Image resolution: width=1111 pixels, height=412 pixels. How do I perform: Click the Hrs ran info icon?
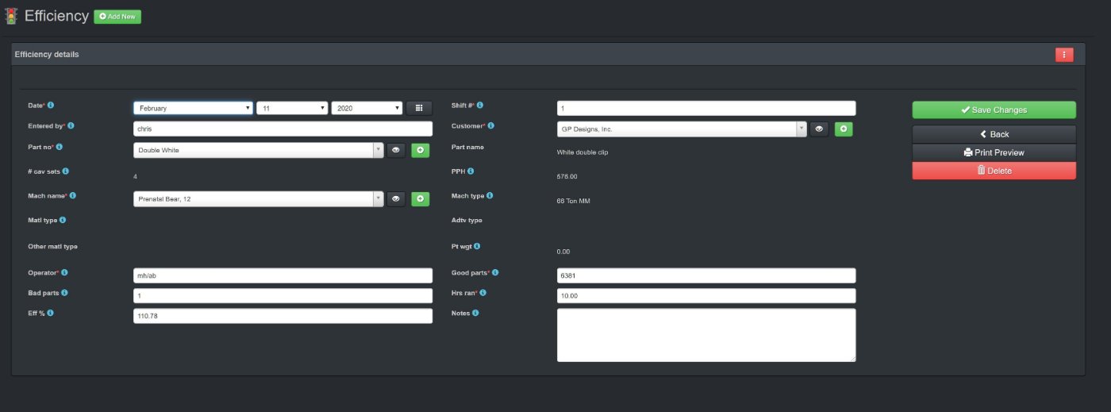tap(482, 292)
